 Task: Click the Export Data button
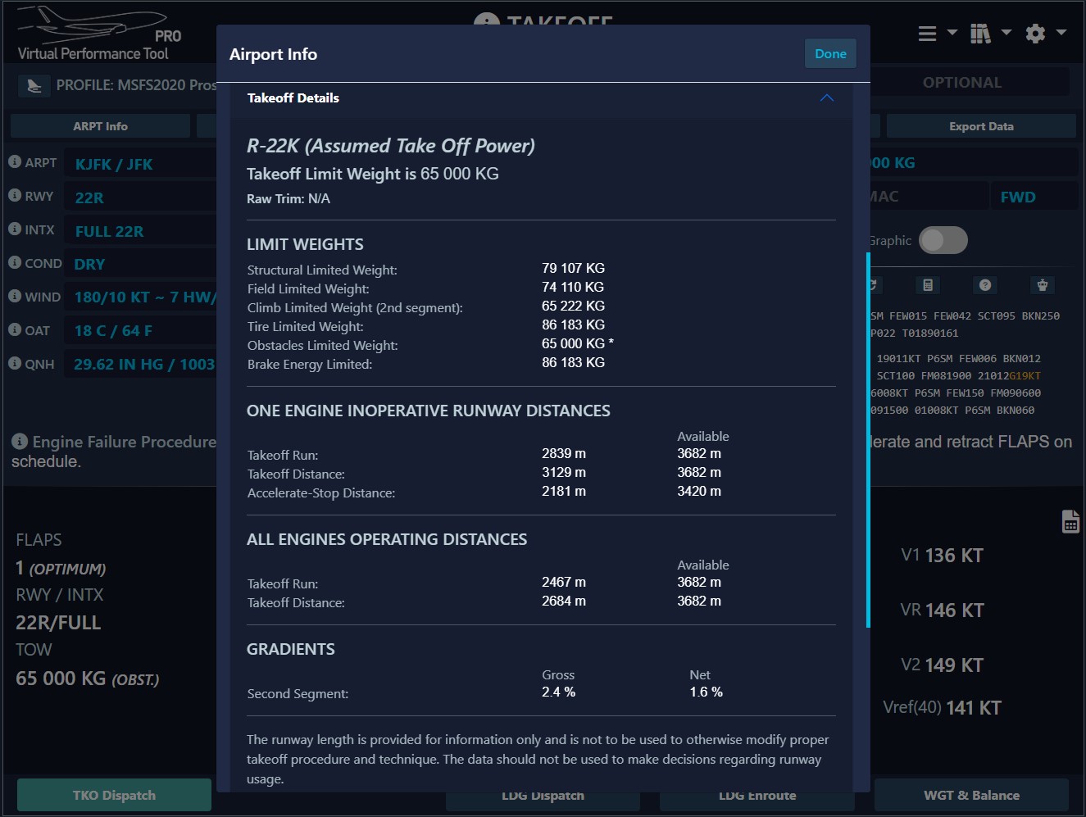coord(980,126)
